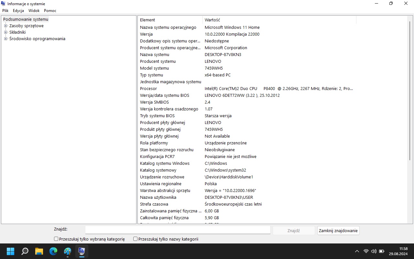Enable Przeszukaj tylko wybraną kategorię checkbox

coord(56,239)
